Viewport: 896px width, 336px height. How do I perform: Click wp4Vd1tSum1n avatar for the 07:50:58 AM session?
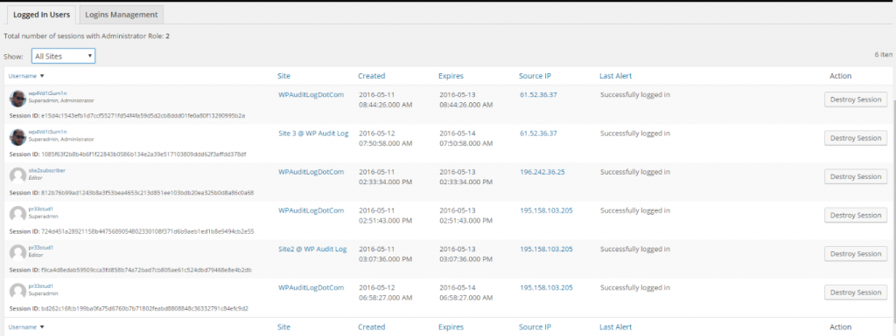pos(17,137)
